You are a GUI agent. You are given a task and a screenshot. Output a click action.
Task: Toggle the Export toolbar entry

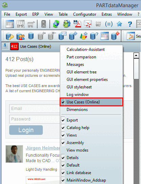point(91,120)
